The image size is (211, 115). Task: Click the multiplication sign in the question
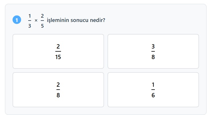point(36,21)
